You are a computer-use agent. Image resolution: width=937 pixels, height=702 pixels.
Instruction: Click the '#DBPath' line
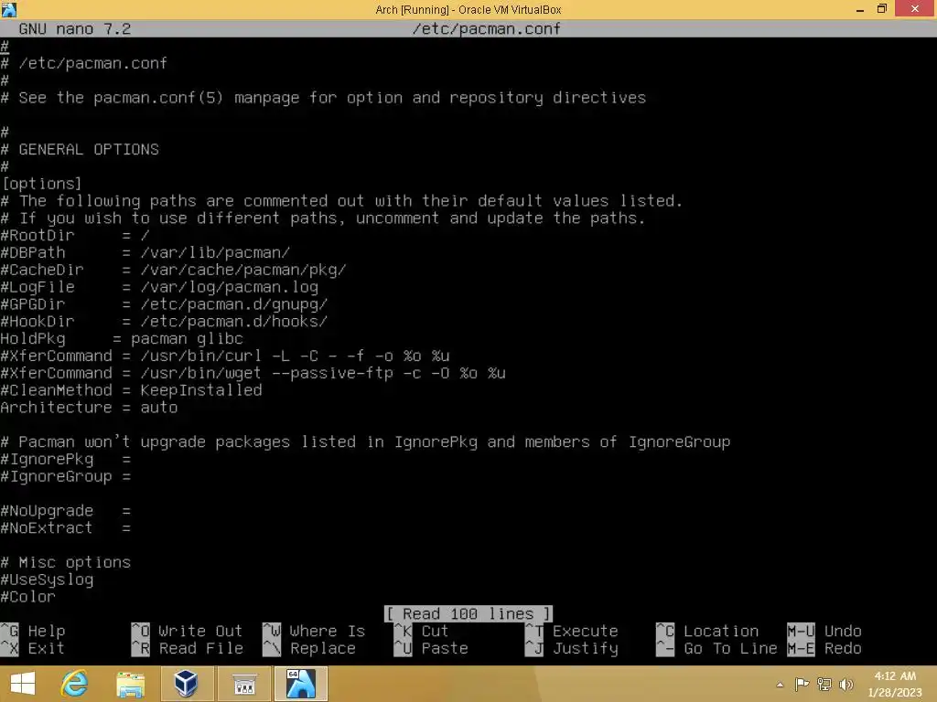pyautogui.click(x=145, y=252)
